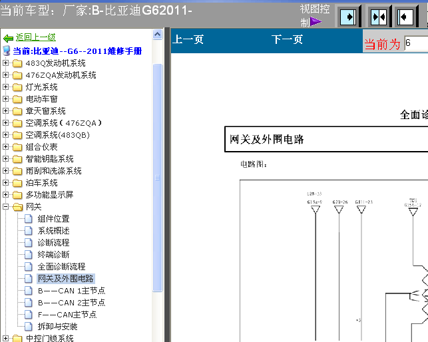Click the inward-arrows center view button

pyautogui.click(x=378, y=17)
